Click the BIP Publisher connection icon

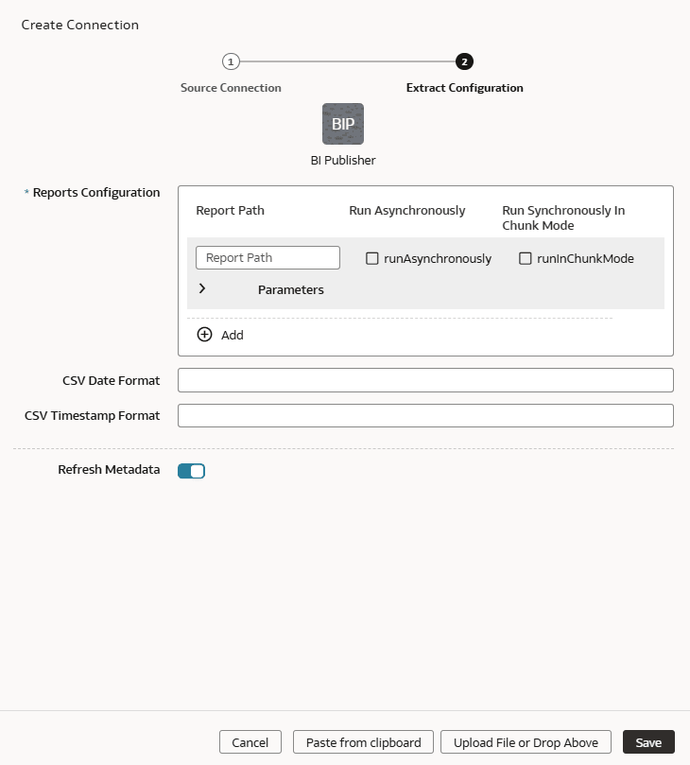(x=343, y=123)
